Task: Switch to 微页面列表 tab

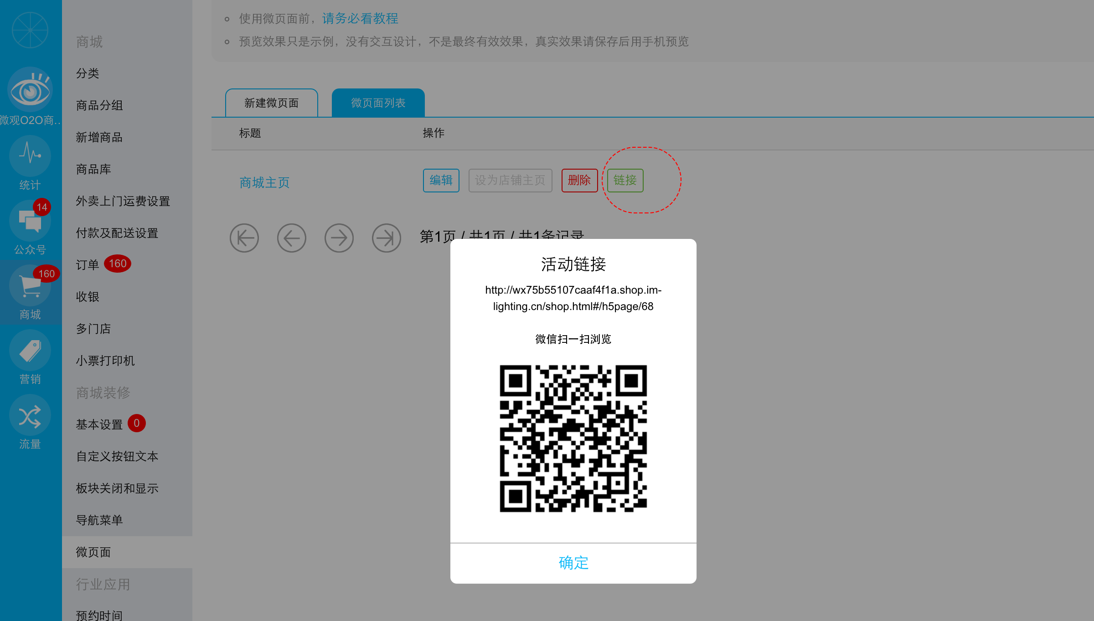Action: tap(378, 103)
